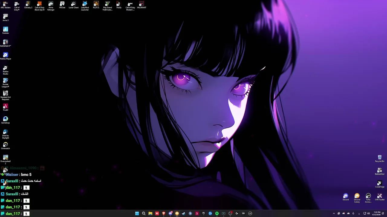Select the Lunar Client shortcut

(73, 5)
